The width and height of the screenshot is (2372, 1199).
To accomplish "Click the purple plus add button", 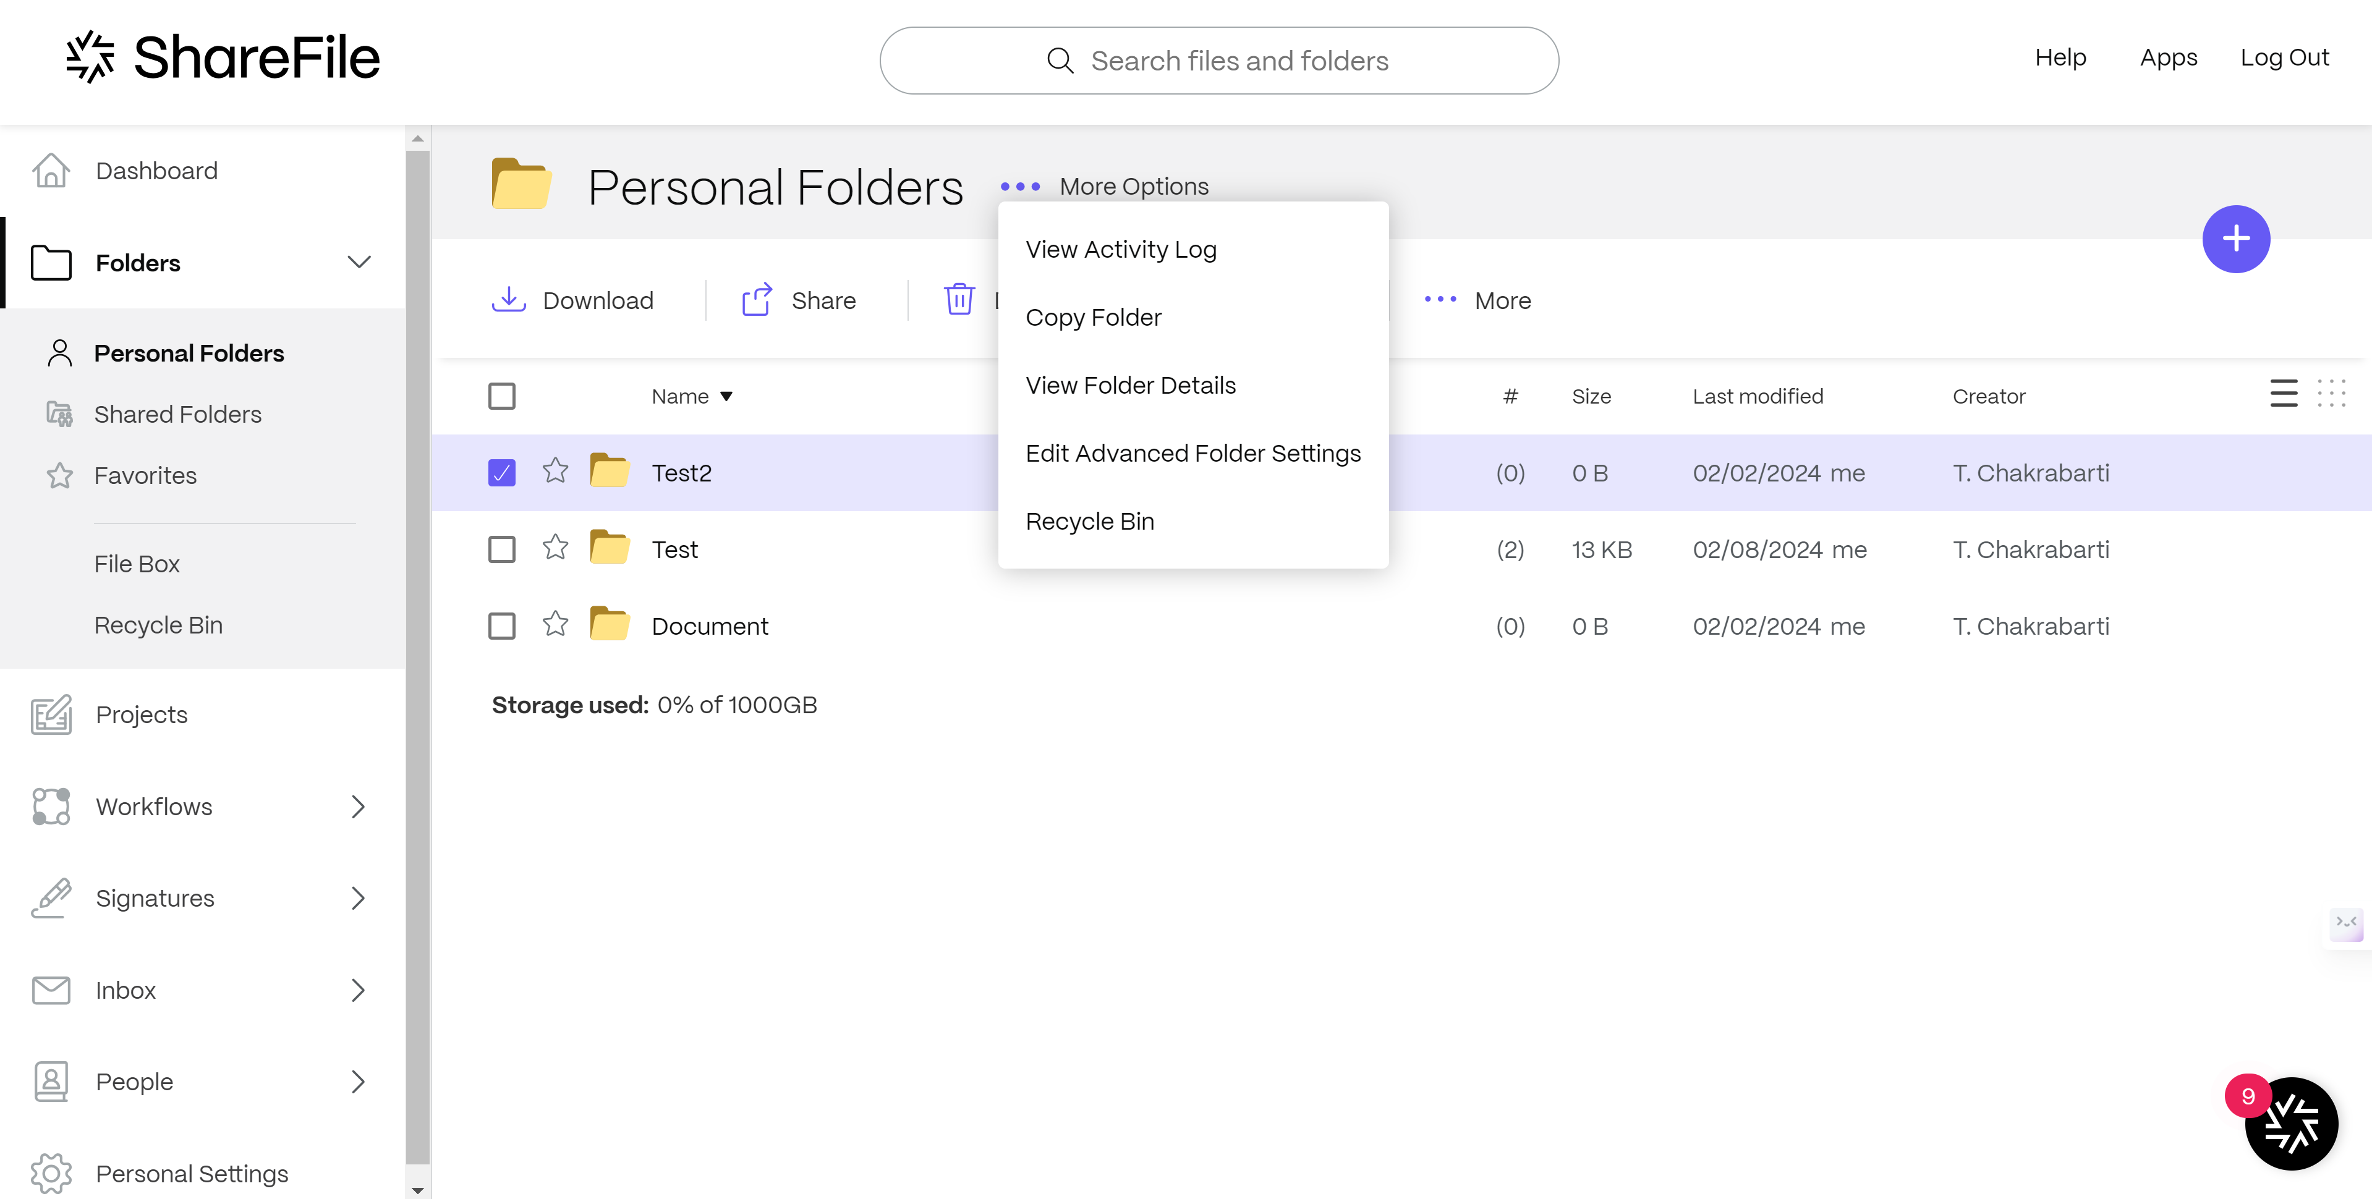I will [2235, 239].
